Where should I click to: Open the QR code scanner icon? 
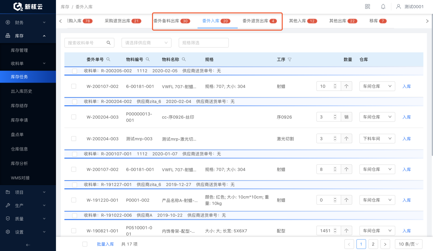[367, 6]
